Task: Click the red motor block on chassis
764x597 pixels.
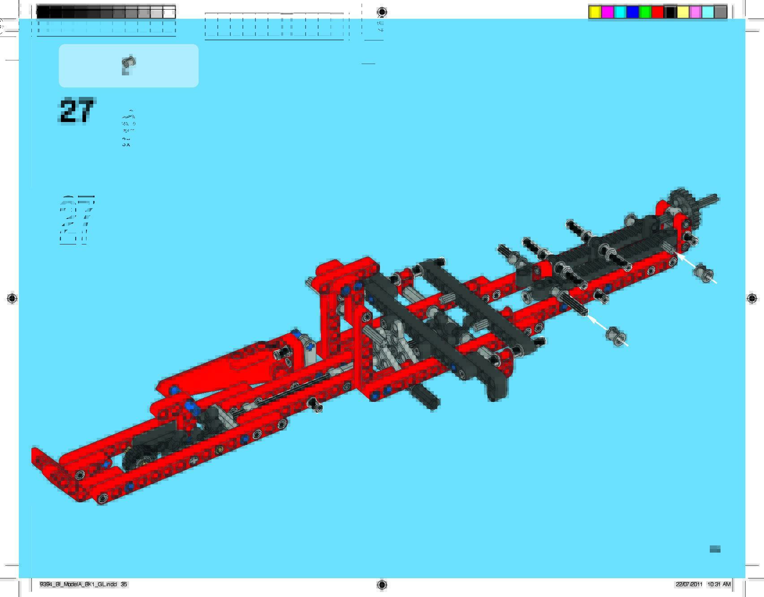Action: pyautogui.click(x=251, y=359)
